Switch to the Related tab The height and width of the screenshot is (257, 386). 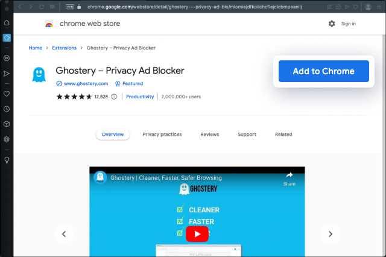[283, 135]
